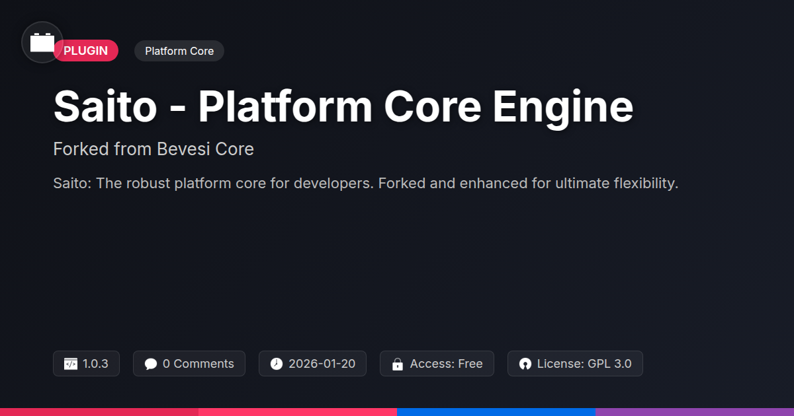Click the Saito - Platform Core Engine title
Screen dimensions: 794x416
[x=343, y=106]
